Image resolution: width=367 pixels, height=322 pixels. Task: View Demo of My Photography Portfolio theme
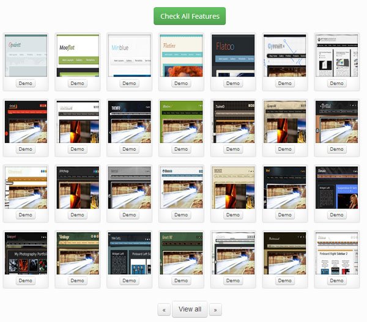[x=26, y=280]
